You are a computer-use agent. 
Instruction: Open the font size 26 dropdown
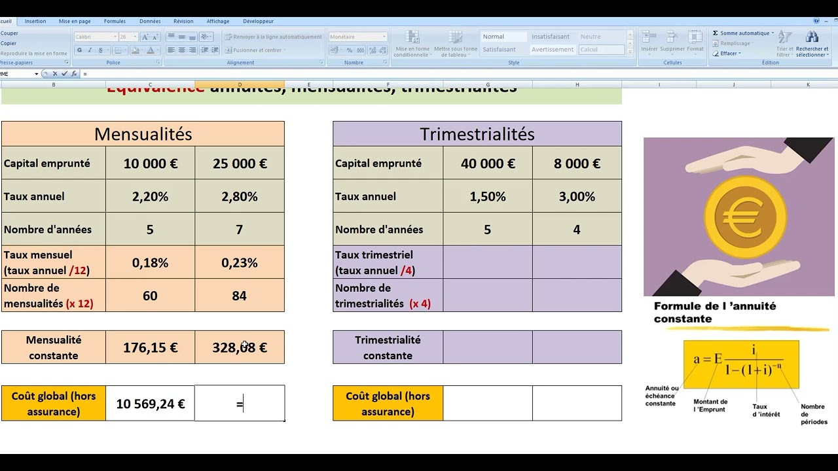pyautogui.click(x=135, y=37)
